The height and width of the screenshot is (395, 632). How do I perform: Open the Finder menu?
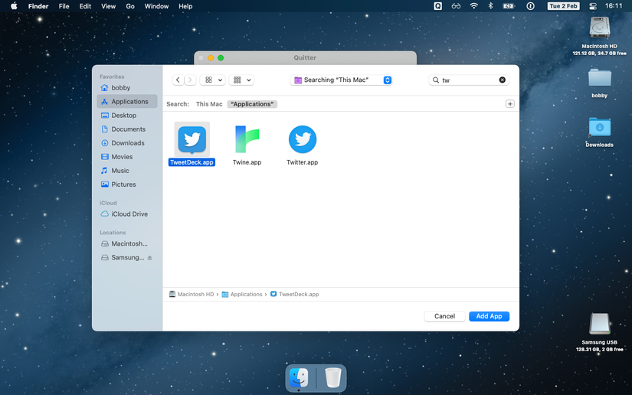pyautogui.click(x=38, y=6)
